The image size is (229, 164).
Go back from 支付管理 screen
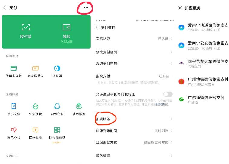click(97, 28)
